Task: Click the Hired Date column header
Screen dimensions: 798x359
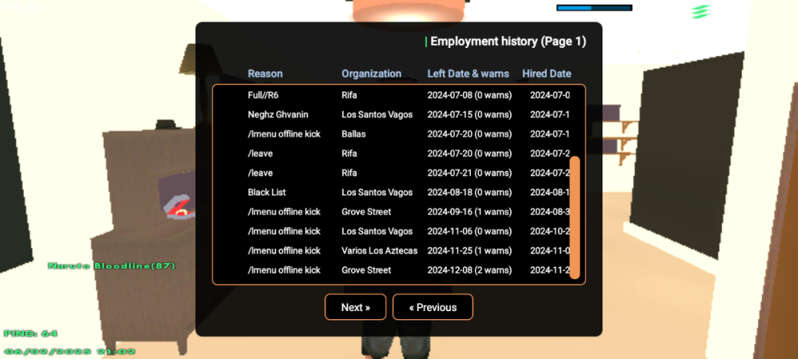Action: tap(547, 73)
